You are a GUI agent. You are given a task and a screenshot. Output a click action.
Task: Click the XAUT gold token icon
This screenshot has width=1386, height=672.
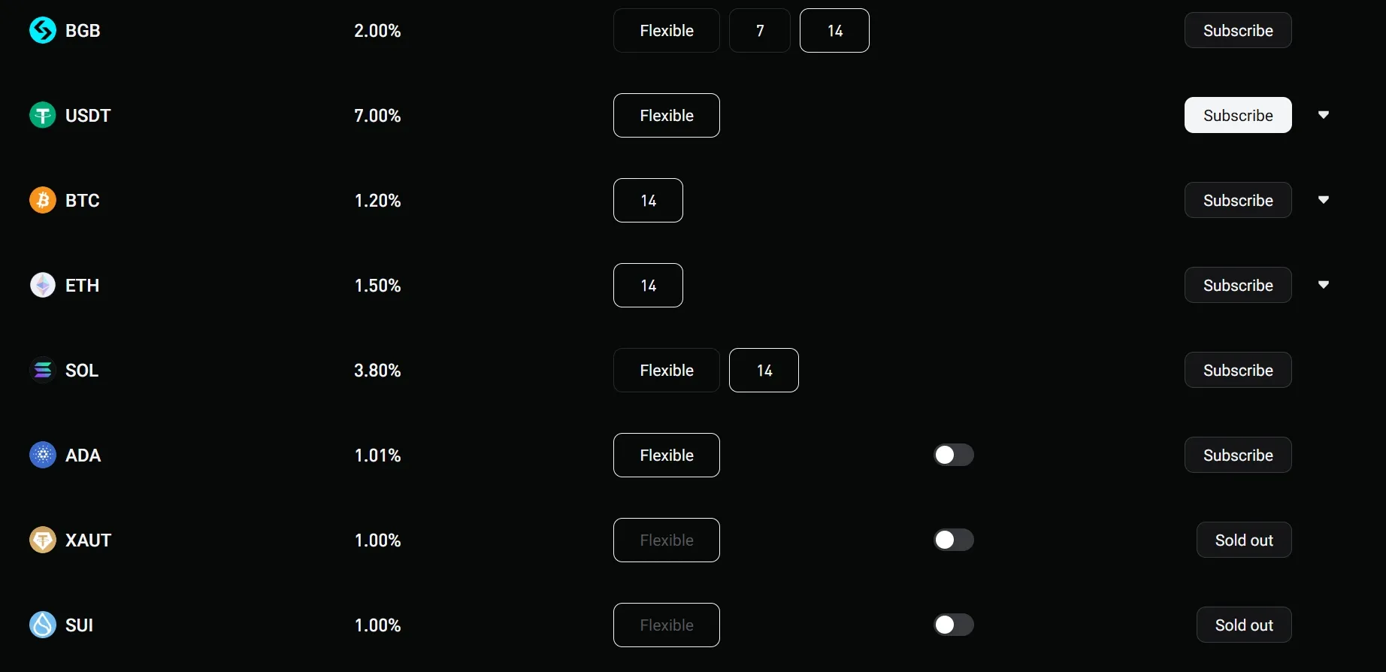(x=43, y=540)
